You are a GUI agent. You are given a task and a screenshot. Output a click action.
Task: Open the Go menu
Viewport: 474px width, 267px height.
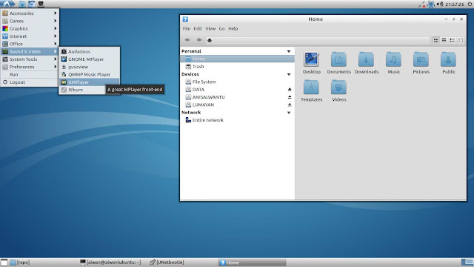pyautogui.click(x=221, y=28)
